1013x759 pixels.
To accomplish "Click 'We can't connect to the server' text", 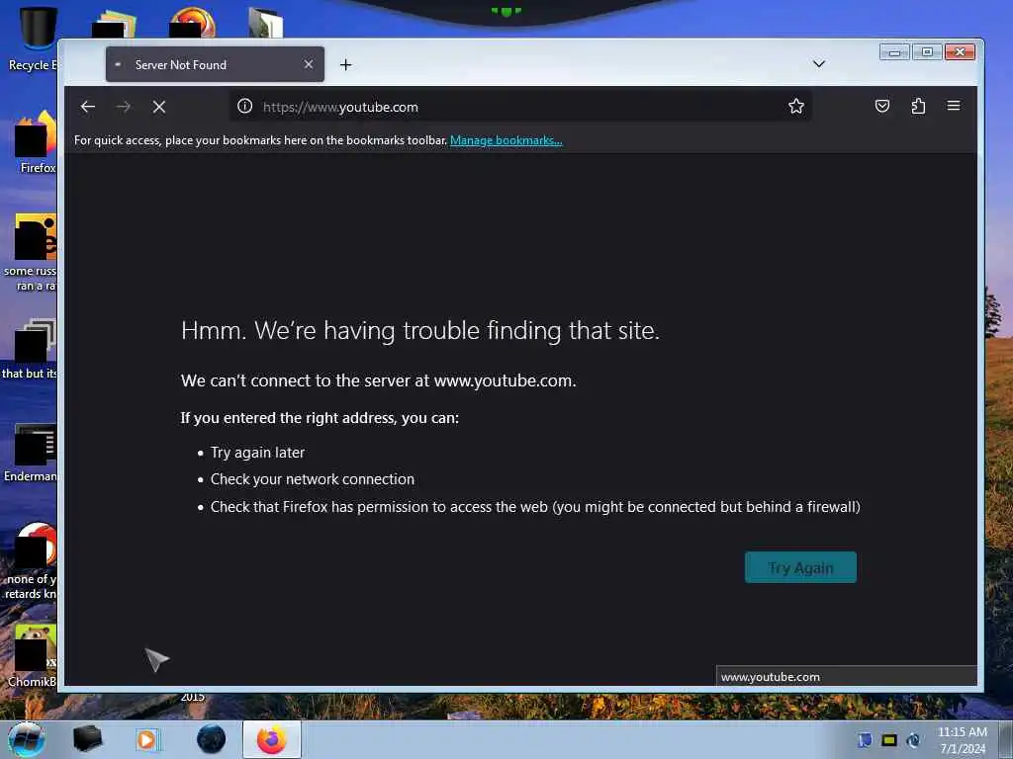I will point(379,380).
